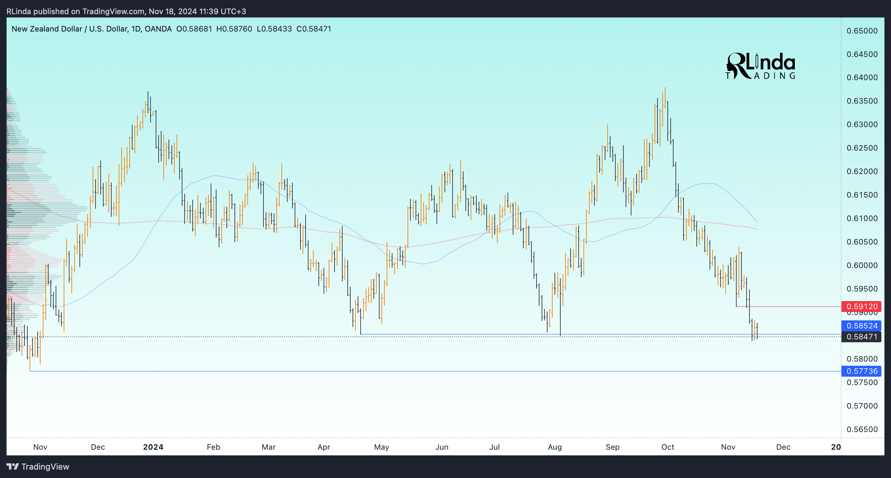
Task: Click the Jul label on time axis
Action: point(494,447)
